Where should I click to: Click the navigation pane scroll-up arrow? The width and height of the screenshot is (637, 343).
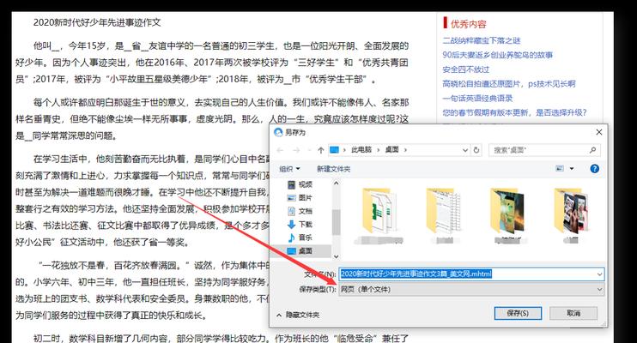[x=336, y=183]
